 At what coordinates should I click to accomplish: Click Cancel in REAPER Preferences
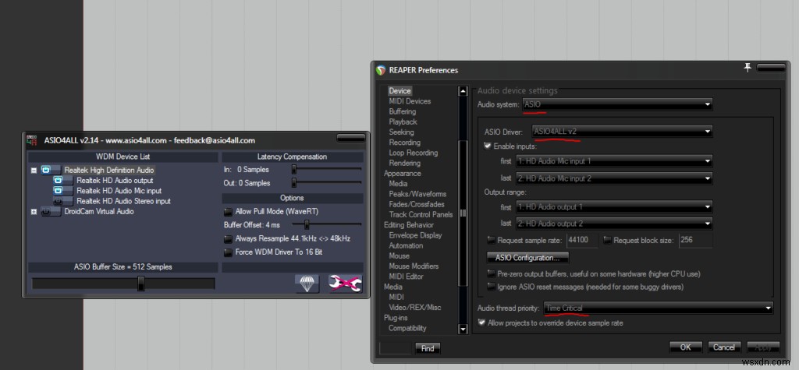pyautogui.click(x=723, y=347)
